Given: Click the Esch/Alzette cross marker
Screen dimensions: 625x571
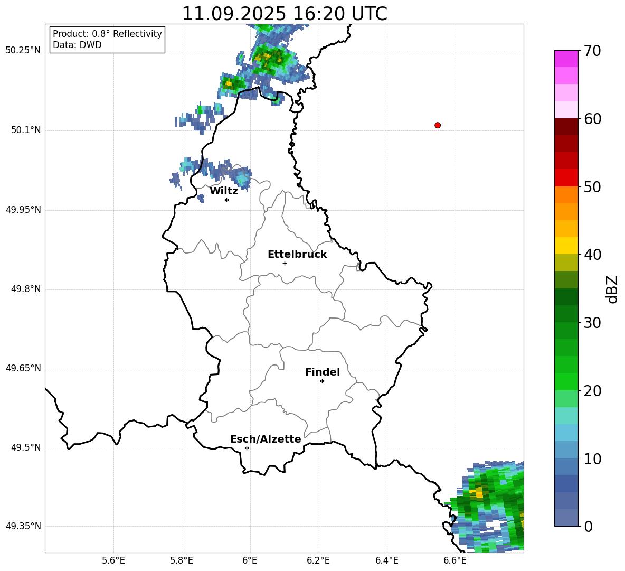Looking at the screenshot, I should (247, 448).
